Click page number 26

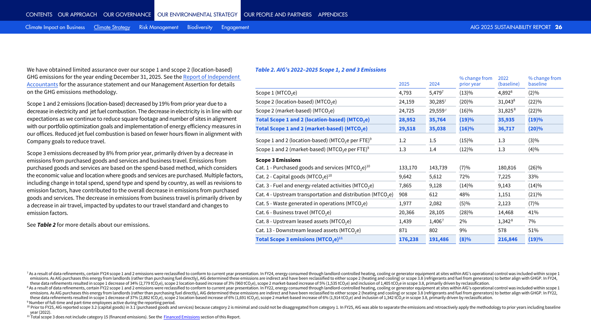click(x=558, y=27)
